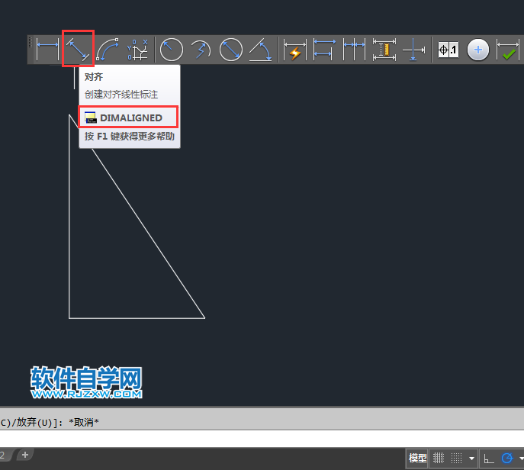Pick the Angular dimension tool
Viewport: 524px width, 470px height.
261,50
